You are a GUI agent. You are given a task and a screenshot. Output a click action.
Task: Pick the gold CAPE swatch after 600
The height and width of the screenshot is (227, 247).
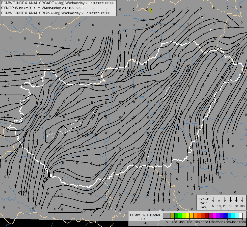pyautogui.click(x=191, y=216)
